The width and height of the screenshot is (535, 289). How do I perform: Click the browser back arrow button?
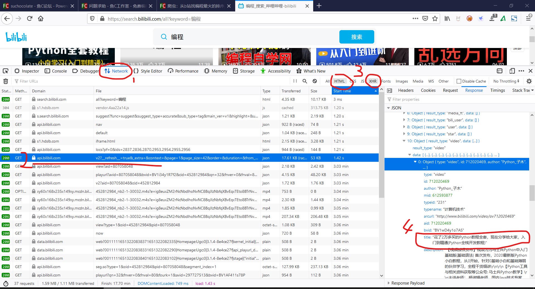[7, 19]
